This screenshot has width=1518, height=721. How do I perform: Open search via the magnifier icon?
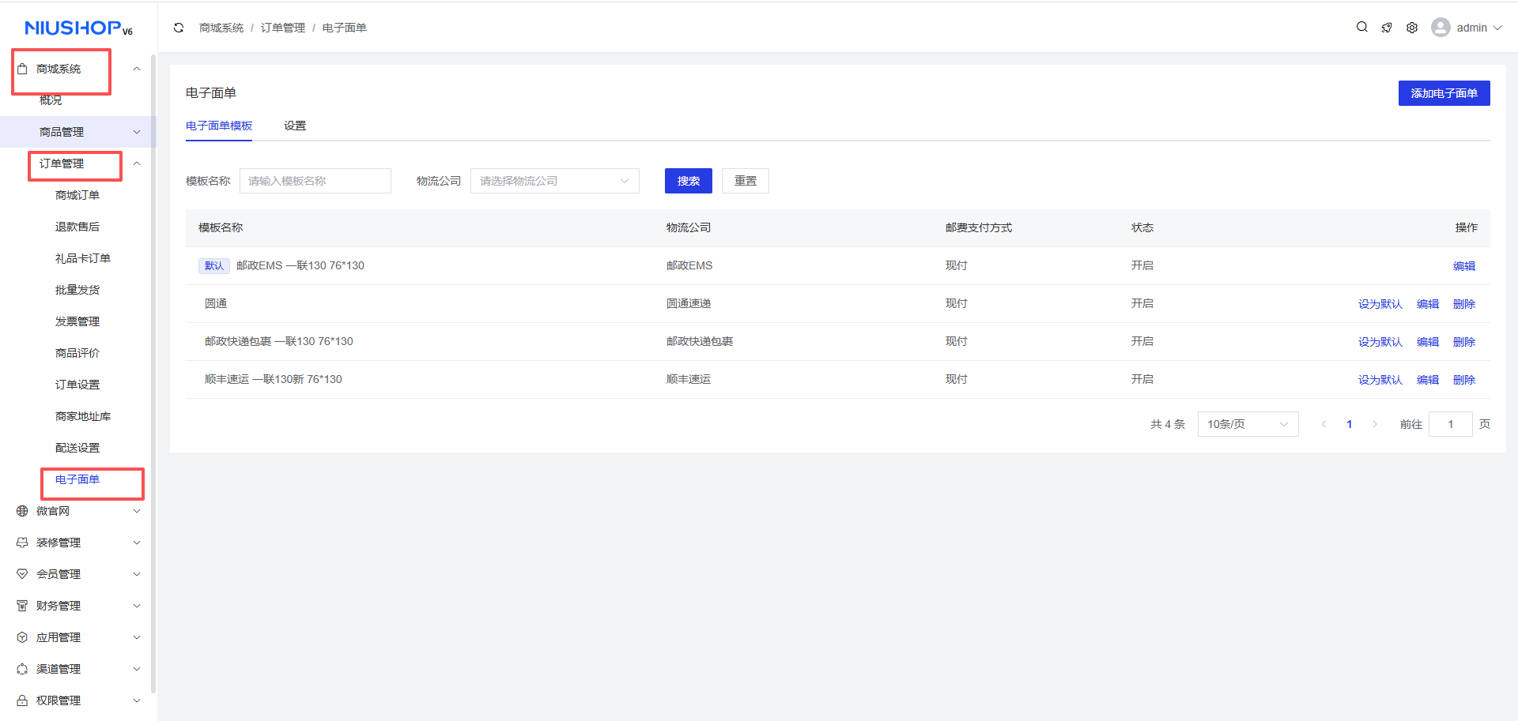(1361, 27)
